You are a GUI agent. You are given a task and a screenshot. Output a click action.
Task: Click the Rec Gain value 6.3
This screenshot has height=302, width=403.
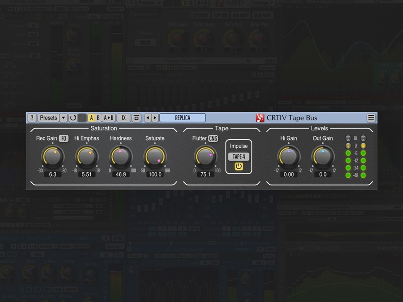(x=53, y=174)
